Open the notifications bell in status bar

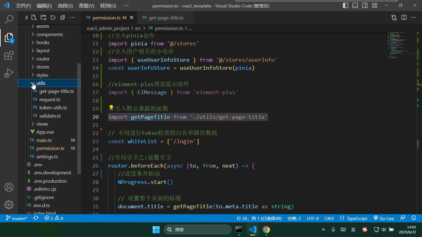[x=414, y=218]
